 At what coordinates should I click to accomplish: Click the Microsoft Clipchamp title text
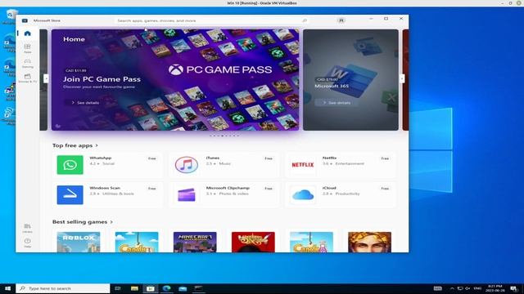click(228, 188)
